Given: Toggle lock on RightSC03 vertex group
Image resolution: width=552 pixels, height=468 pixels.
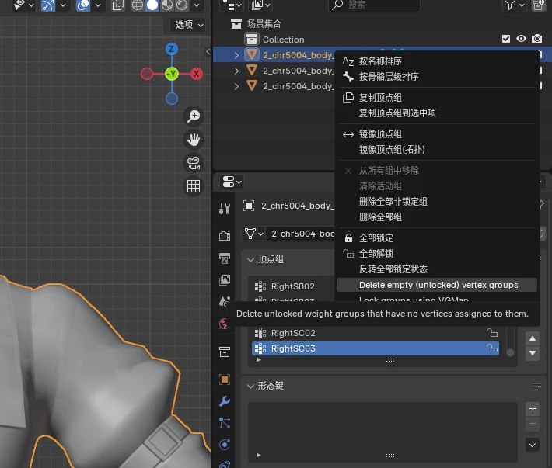Looking at the screenshot, I should [x=492, y=348].
